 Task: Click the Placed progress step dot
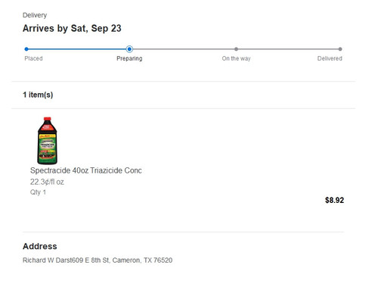[x=26, y=49]
